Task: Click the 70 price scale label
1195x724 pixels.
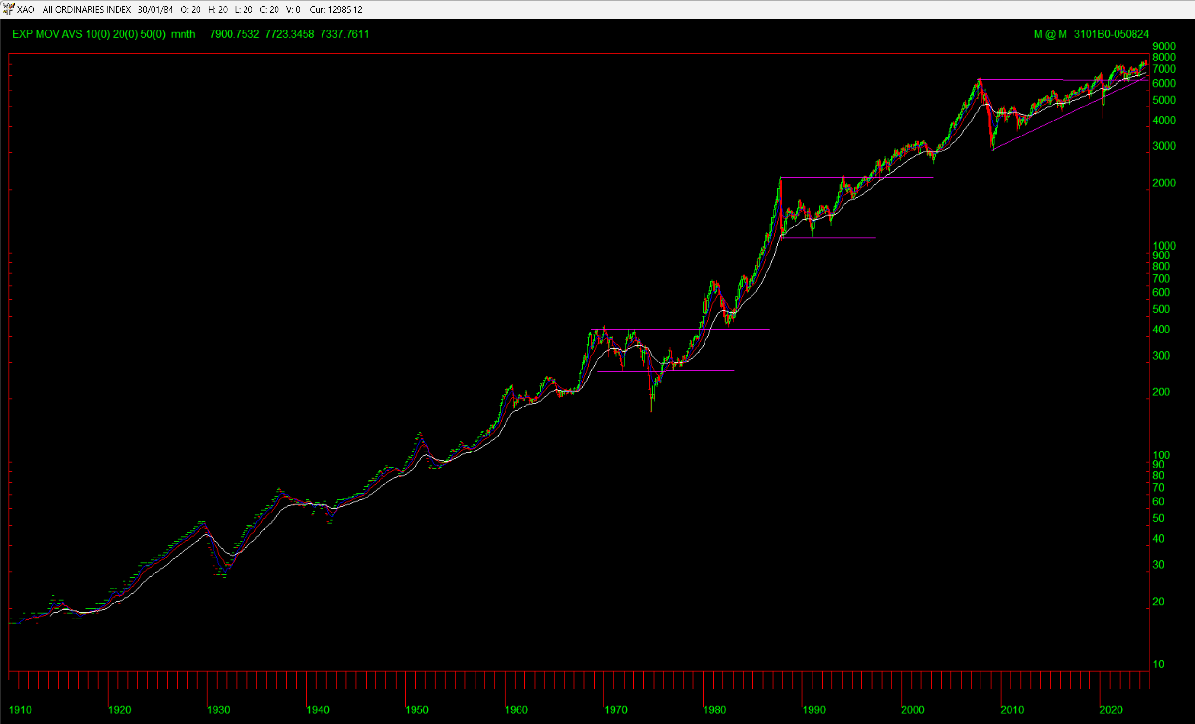Action: pos(1158,487)
